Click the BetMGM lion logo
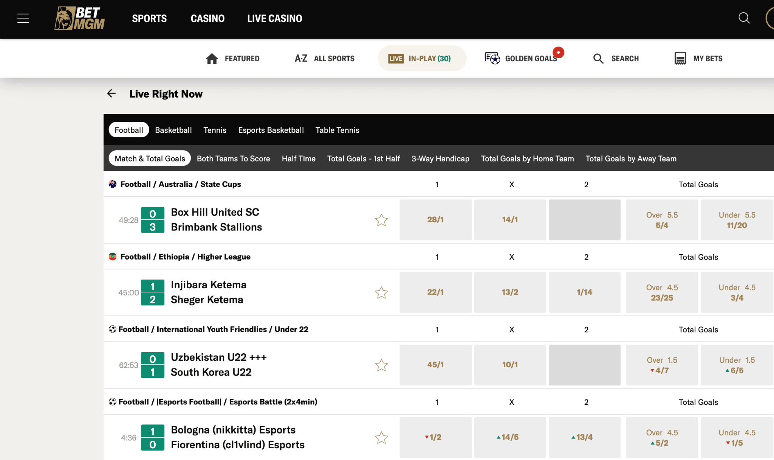The height and width of the screenshot is (460, 774). 79,18
